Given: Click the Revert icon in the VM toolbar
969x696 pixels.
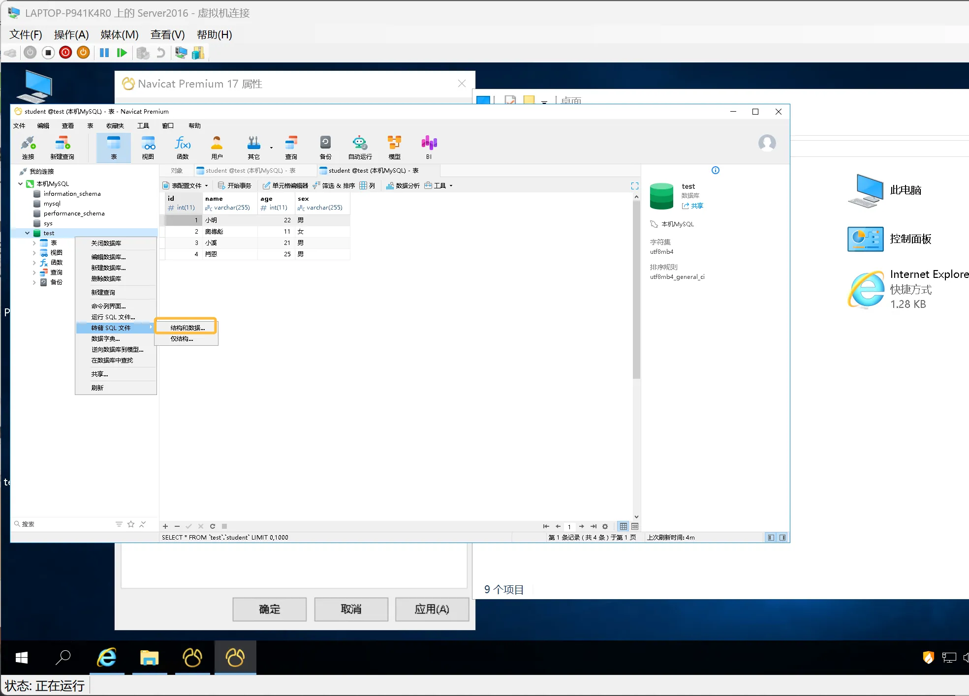Looking at the screenshot, I should [x=160, y=53].
